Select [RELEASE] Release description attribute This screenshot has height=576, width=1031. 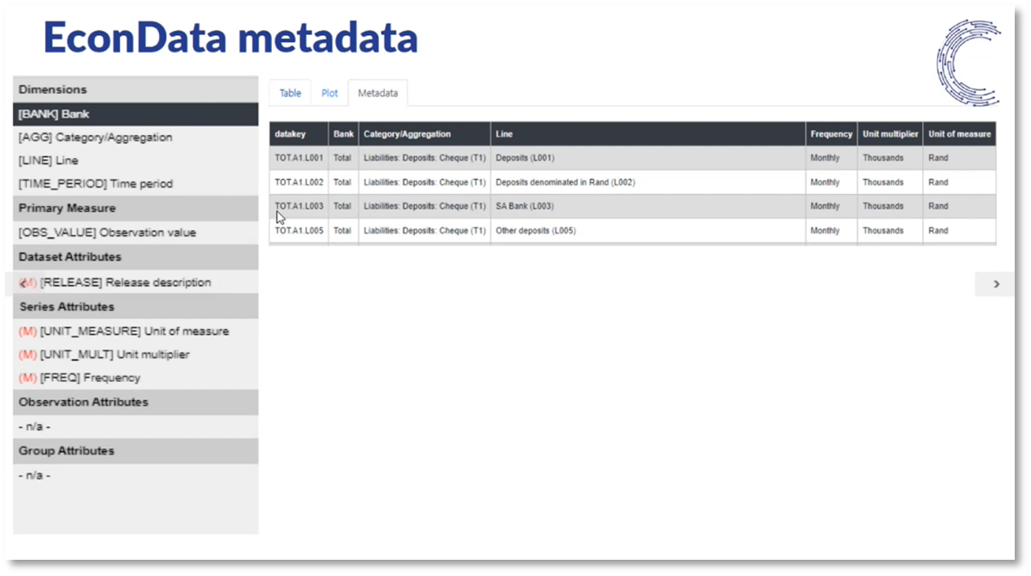pos(135,283)
